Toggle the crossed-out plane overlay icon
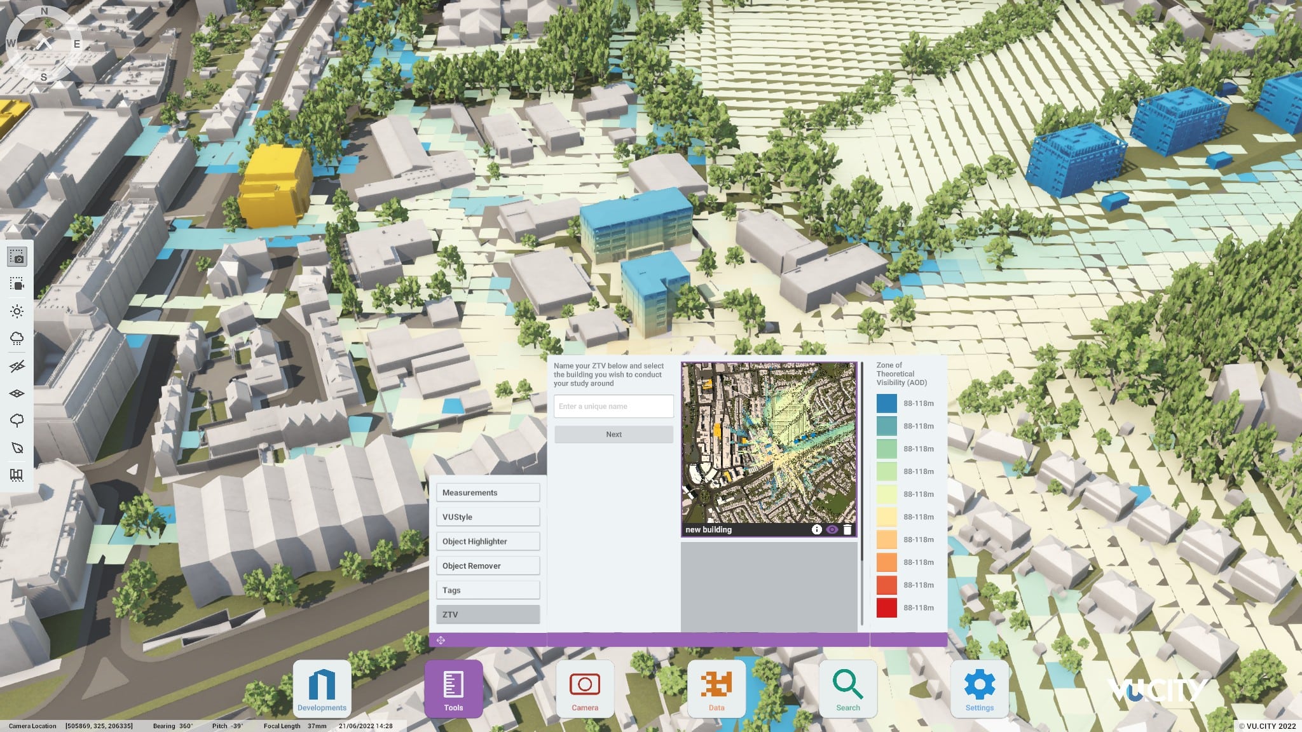The image size is (1302, 732). tap(18, 365)
